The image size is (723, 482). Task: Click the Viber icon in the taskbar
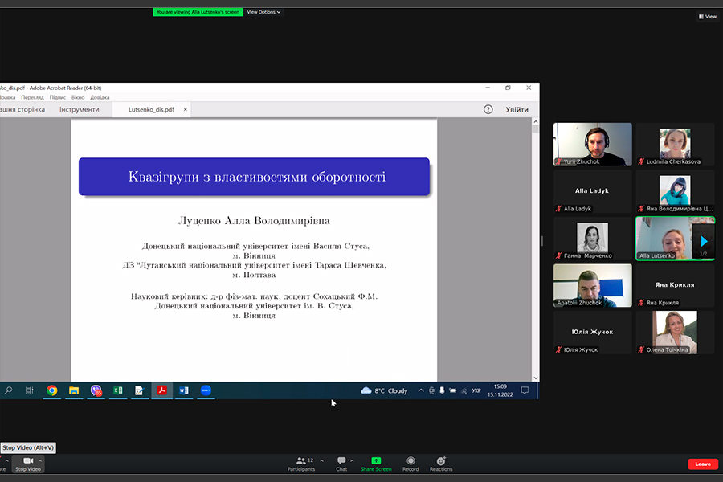[x=96, y=390]
